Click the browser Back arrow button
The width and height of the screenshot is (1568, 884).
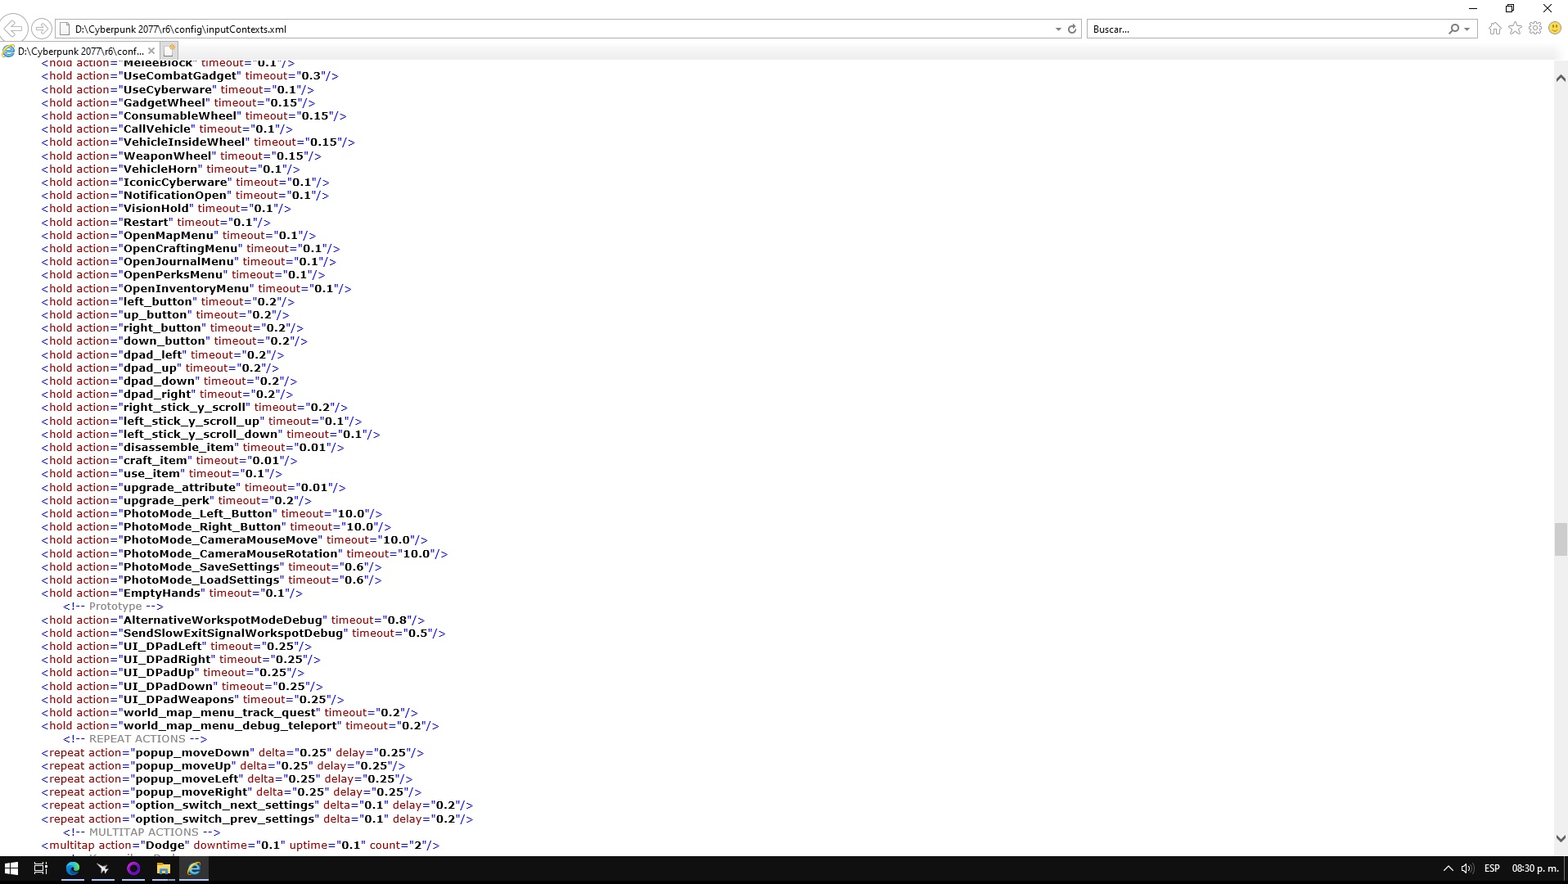pos(14,29)
